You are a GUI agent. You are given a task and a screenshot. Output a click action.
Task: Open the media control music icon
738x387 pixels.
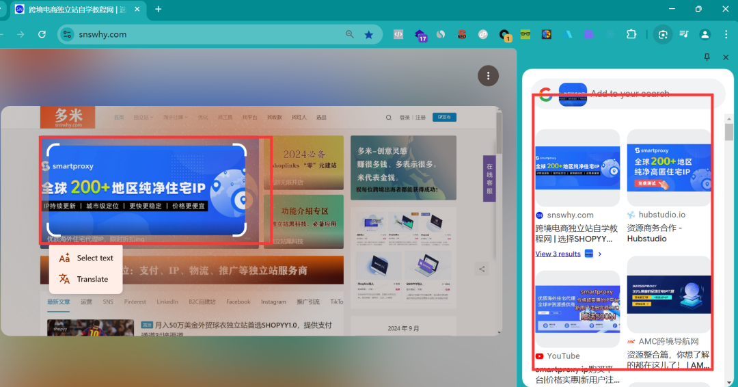(684, 34)
